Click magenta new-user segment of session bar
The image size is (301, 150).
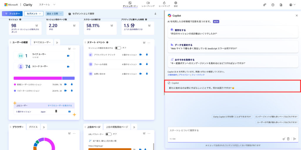pos(38,78)
